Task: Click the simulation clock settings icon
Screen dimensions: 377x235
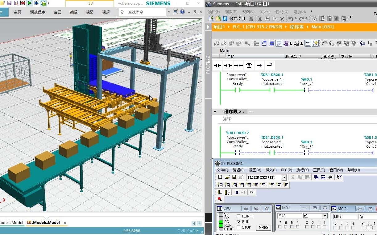Action: 43,3
